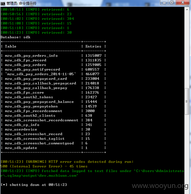Select table name mzw_sdk_pay_notifyrecord
The width and height of the screenshot is (191, 194).
32,69
